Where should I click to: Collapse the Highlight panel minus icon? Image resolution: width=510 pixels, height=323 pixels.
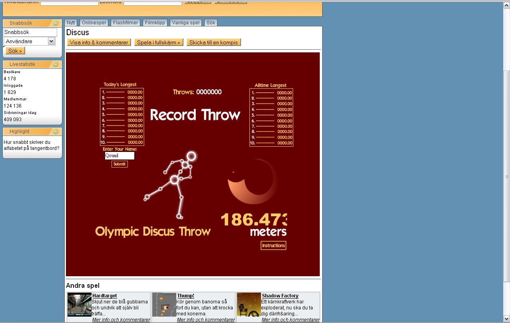56,132
